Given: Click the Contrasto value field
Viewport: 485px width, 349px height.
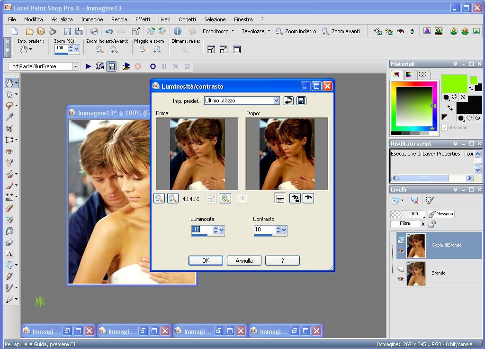Looking at the screenshot, I should click(264, 230).
